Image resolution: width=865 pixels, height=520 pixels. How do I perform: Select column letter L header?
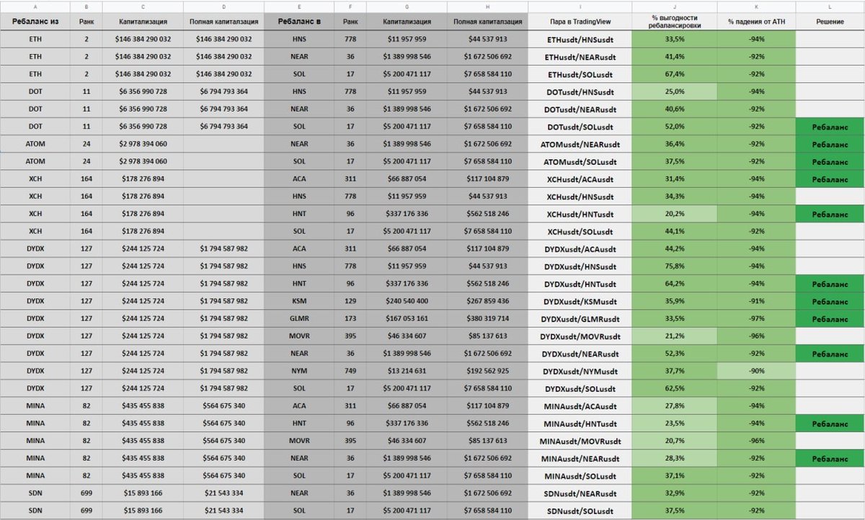pos(830,6)
